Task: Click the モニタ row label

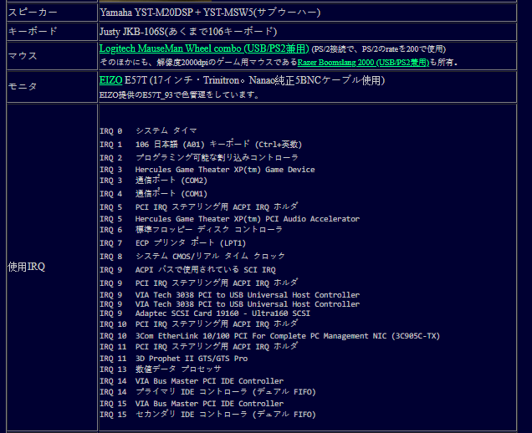Action: pos(22,87)
